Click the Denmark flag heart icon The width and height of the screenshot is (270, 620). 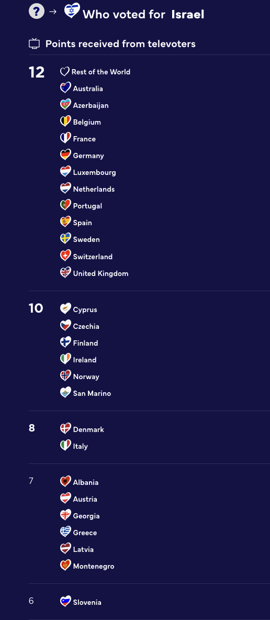65,429
